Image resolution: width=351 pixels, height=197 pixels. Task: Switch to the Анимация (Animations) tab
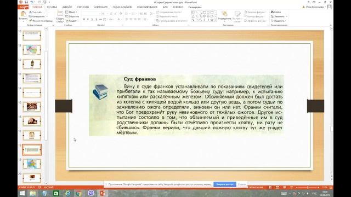pyautogui.click(x=101, y=7)
